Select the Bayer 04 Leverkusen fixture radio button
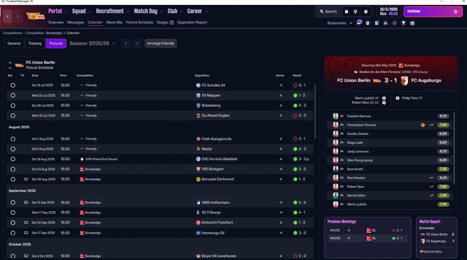The image size is (467, 260). point(13,256)
